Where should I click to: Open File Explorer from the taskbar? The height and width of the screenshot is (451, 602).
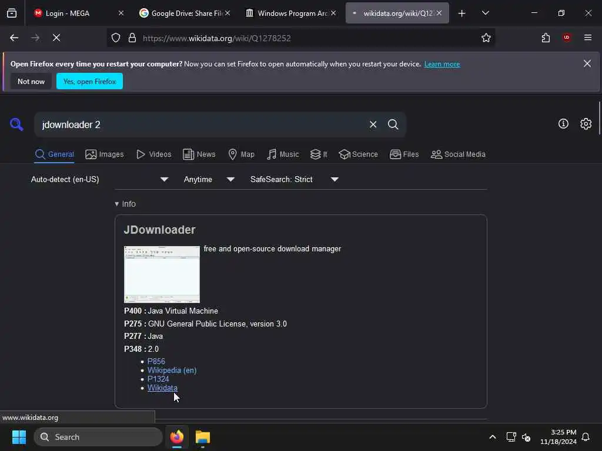203,437
